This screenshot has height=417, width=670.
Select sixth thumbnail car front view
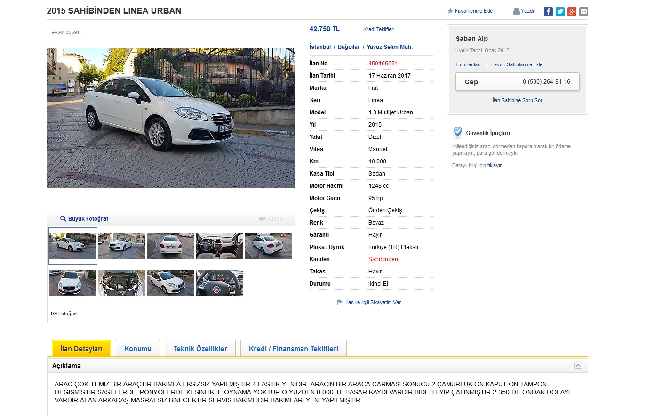click(73, 283)
